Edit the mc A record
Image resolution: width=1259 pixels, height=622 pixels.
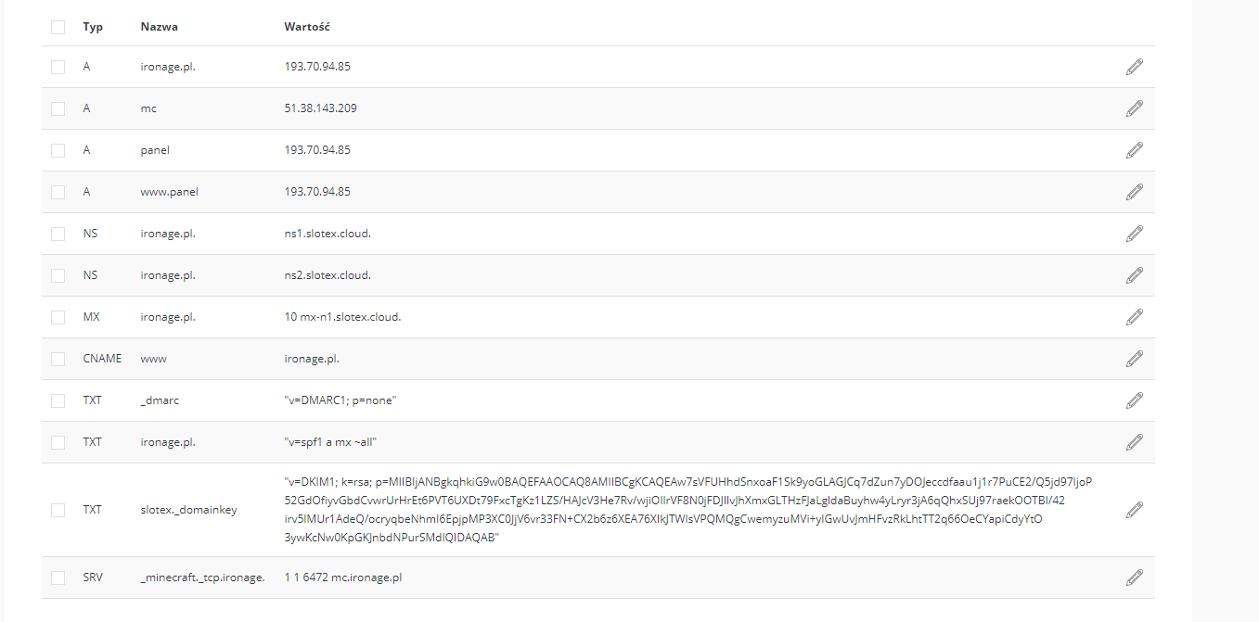point(1134,108)
